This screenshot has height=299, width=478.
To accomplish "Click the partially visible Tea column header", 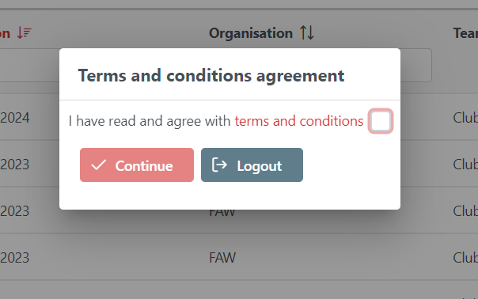I will point(465,33).
